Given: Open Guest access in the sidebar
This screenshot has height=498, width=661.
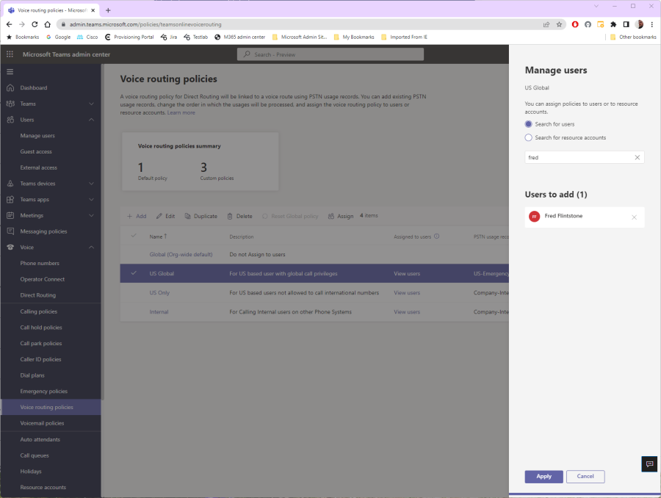Looking at the screenshot, I should pos(36,152).
